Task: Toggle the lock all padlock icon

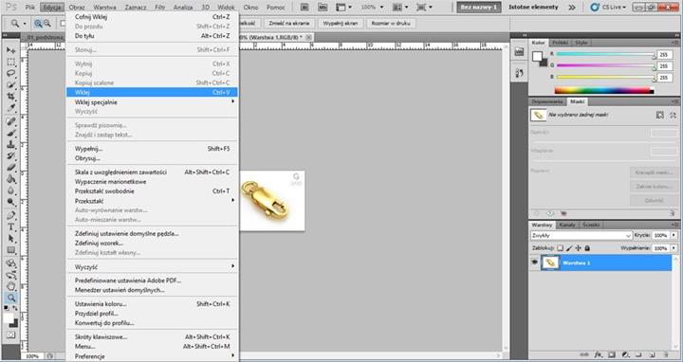Action: [x=587, y=248]
